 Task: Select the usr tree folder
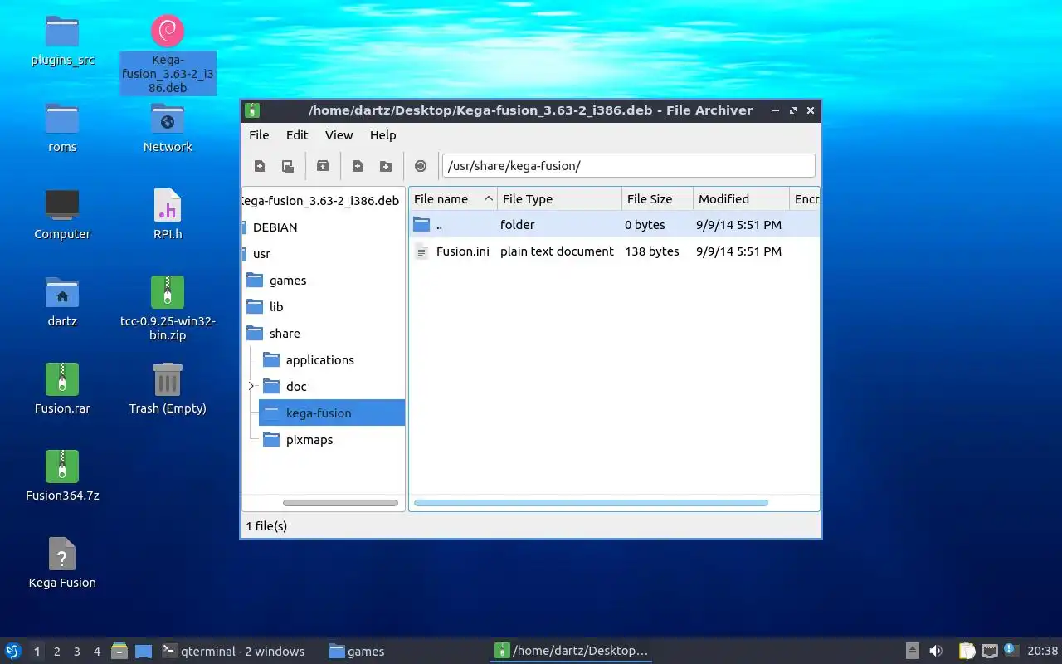[261, 254]
